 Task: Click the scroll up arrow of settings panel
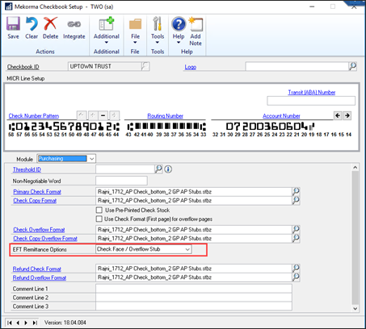pos(355,168)
